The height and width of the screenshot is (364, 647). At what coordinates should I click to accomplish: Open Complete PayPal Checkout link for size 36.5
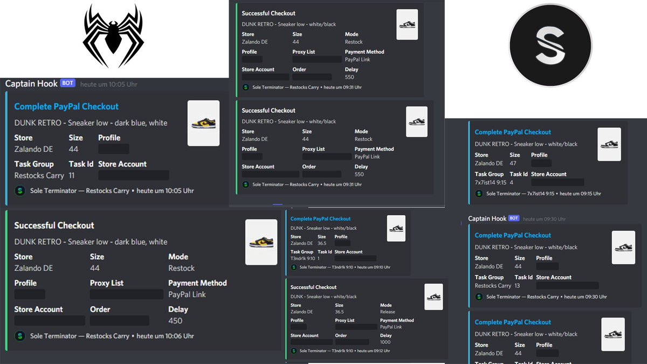320,219
